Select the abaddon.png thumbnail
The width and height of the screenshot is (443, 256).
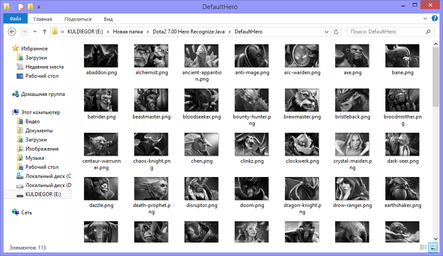[101, 56]
